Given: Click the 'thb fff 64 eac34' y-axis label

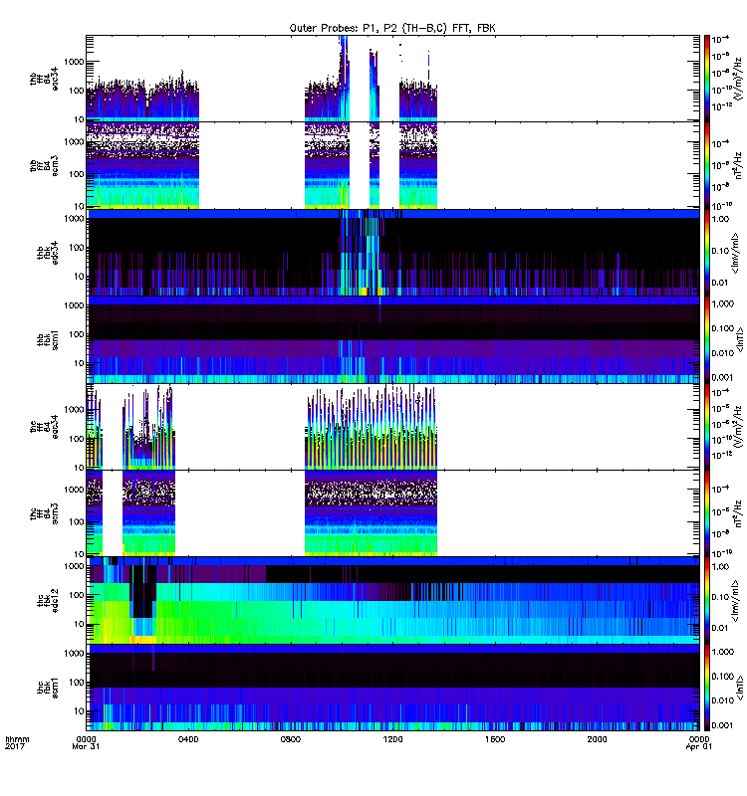Looking at the screenshot, I should pyautogui.click(x=44, y=80).
